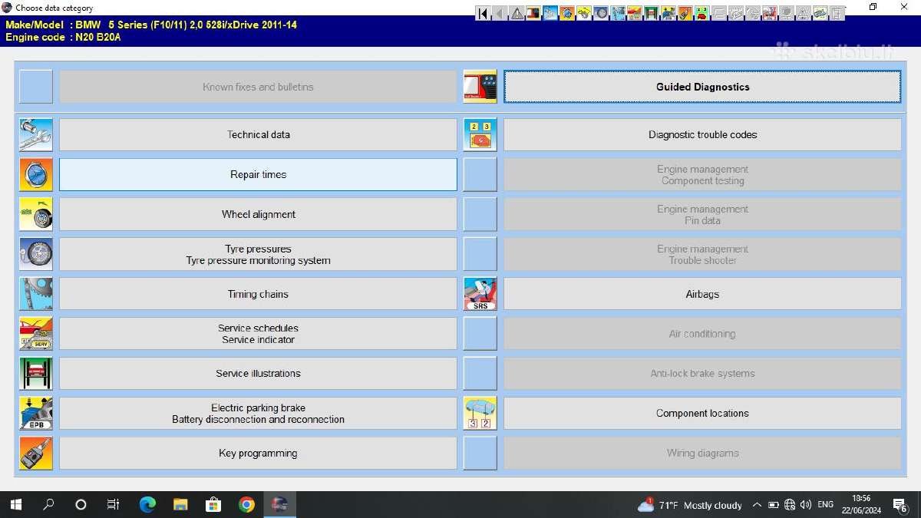Open the Guided Diagnostics category
Image resolution: width=921 pixels, height=518 pixels.
[x=702, y=87]
